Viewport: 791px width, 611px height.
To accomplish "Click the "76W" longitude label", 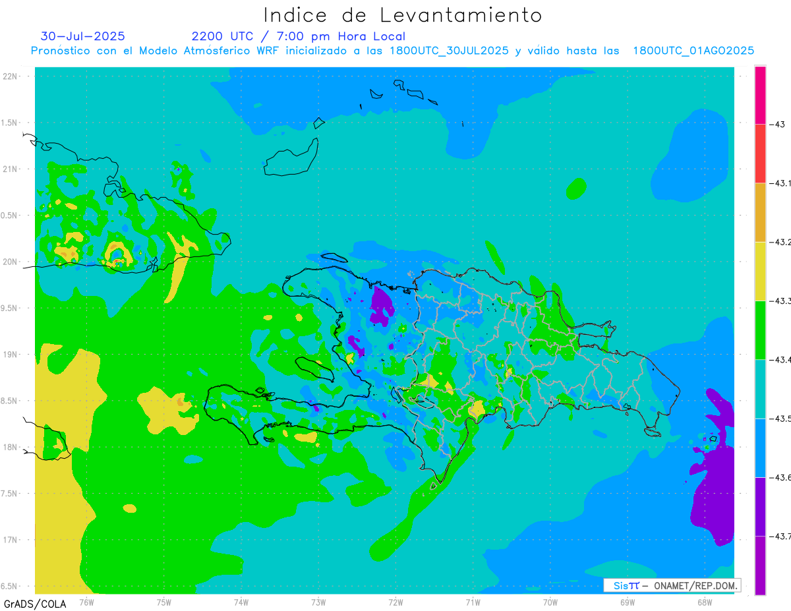I will point(86,602).
